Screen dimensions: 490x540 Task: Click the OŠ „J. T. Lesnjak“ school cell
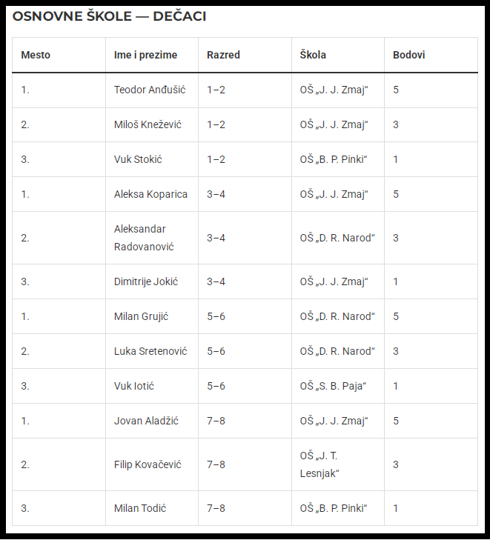(320, 464)
